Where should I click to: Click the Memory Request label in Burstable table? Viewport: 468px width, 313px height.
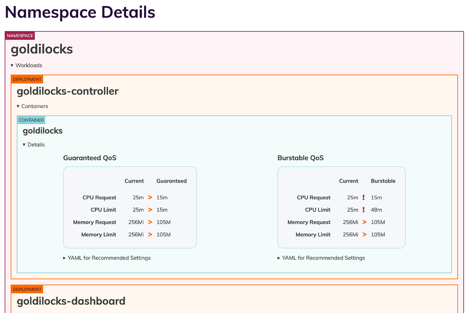pos(309,222)
